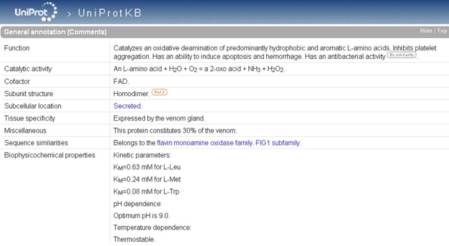
Task: Open the UniProtKB breadcrumb link
Action: click(110, 13)
